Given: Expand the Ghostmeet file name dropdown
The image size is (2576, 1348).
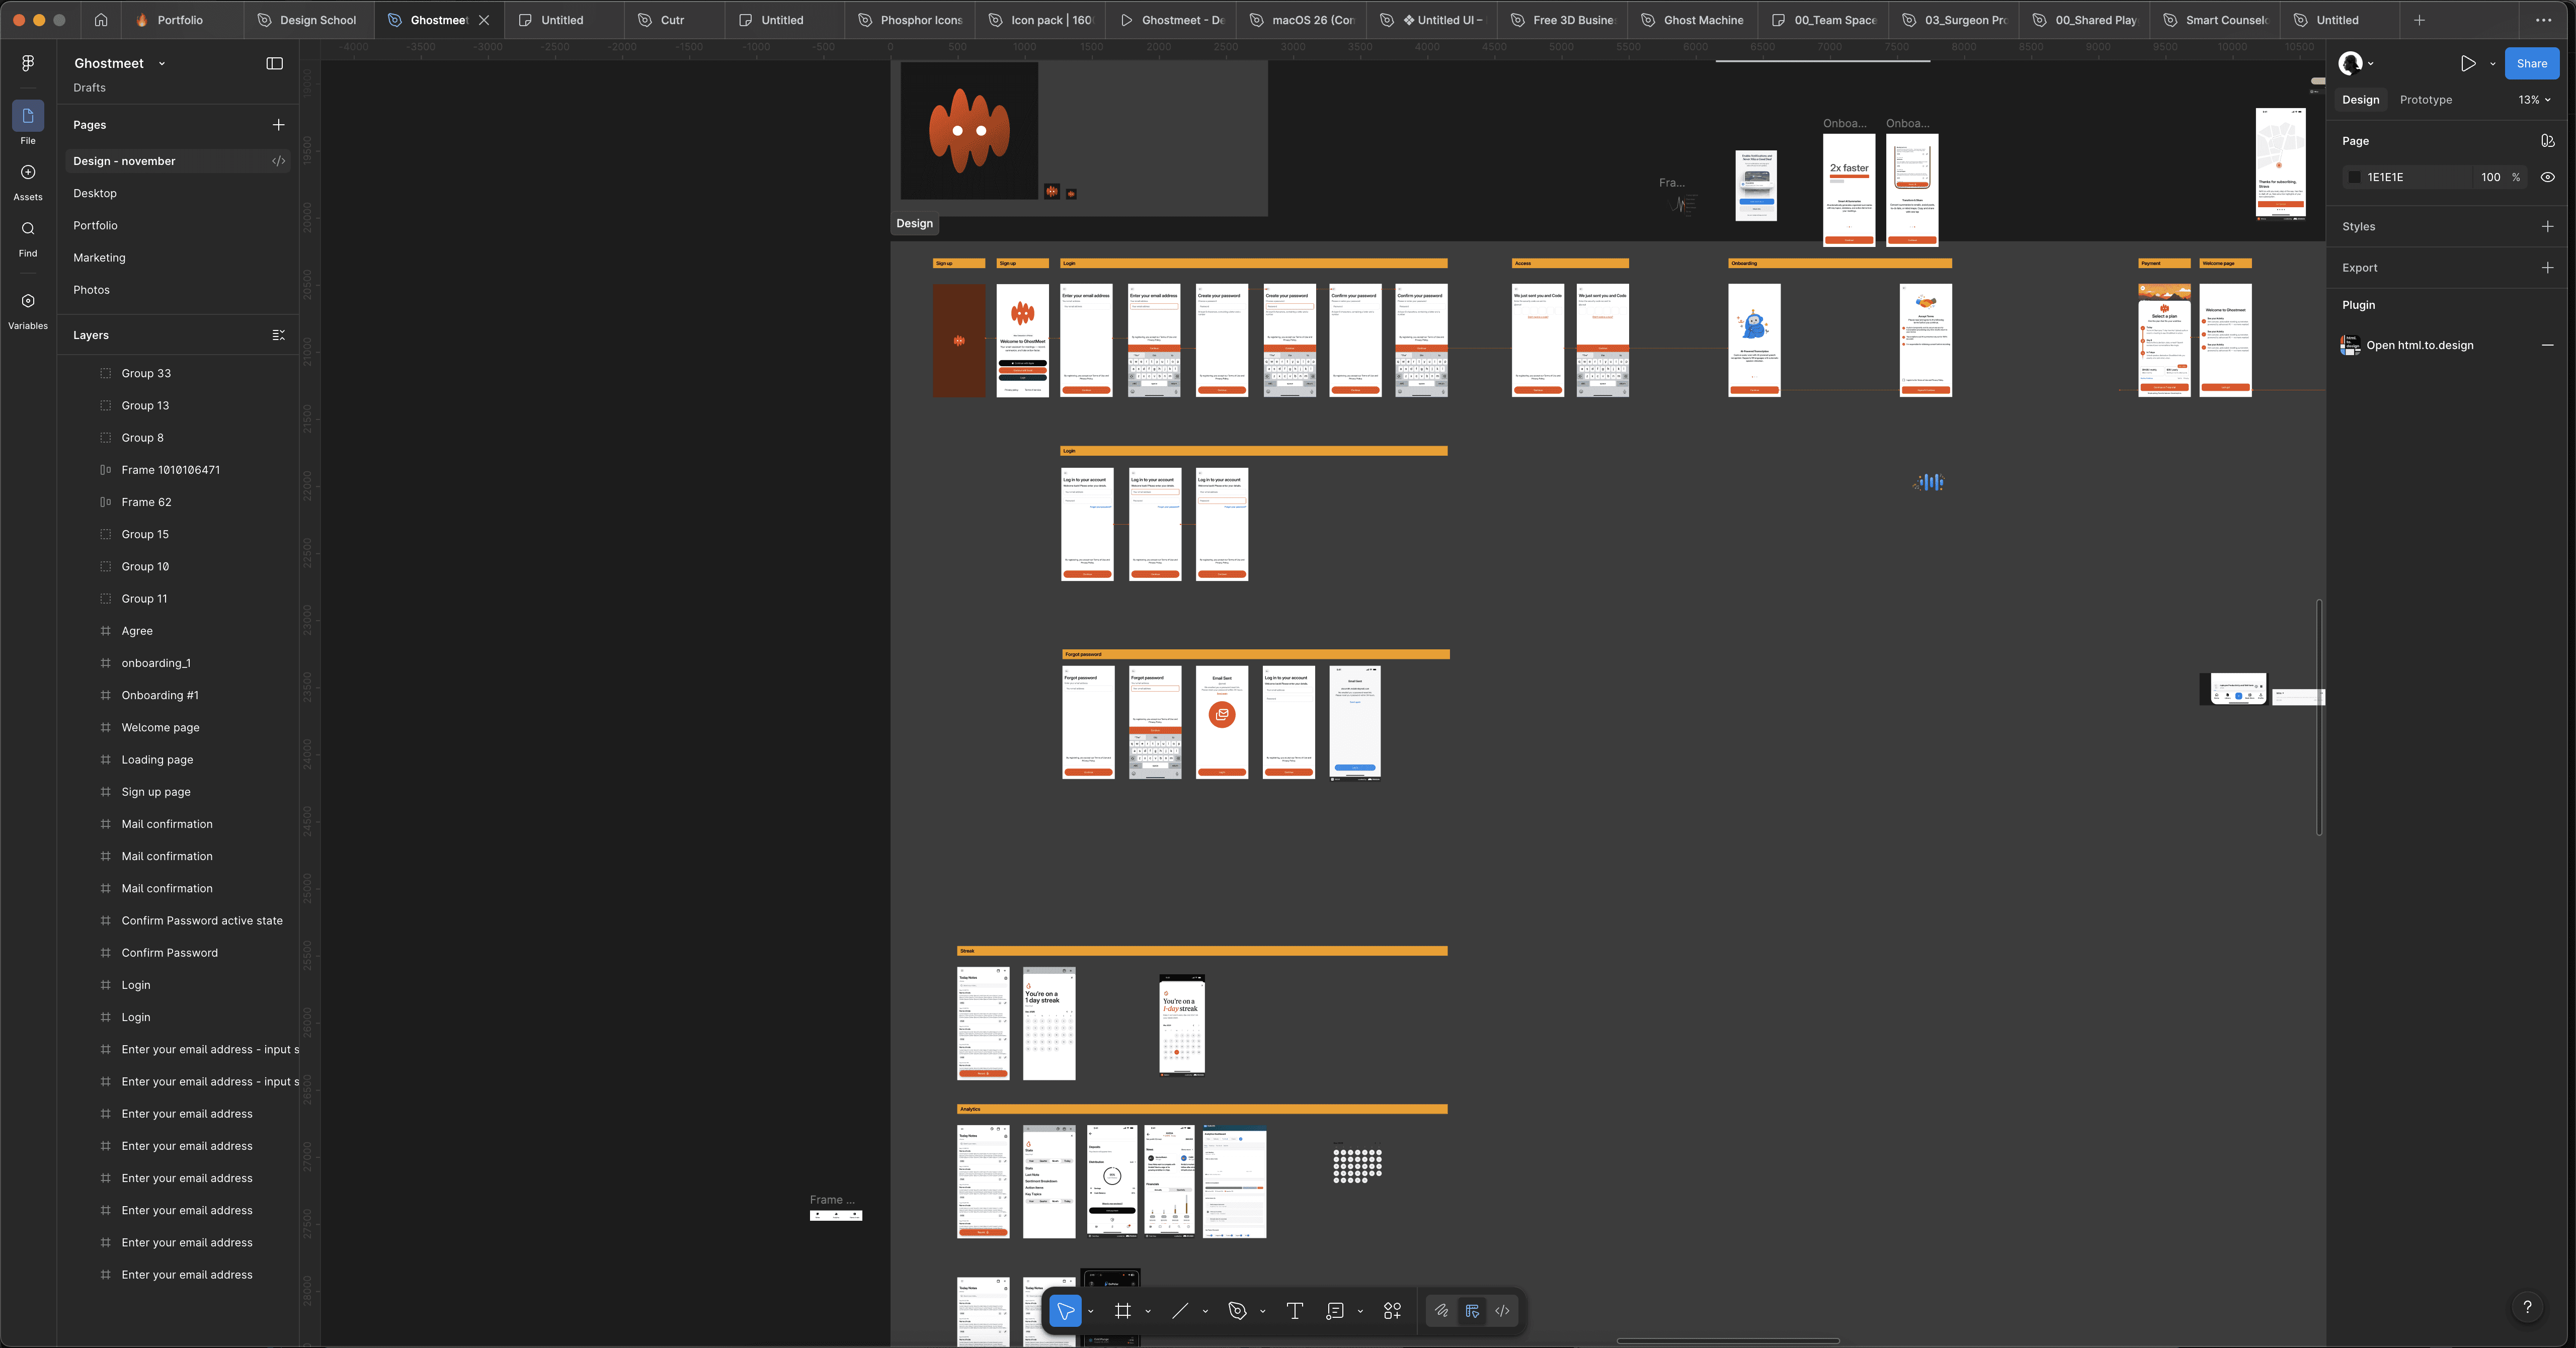Looking at the screenshot, I should click(162, 64).
